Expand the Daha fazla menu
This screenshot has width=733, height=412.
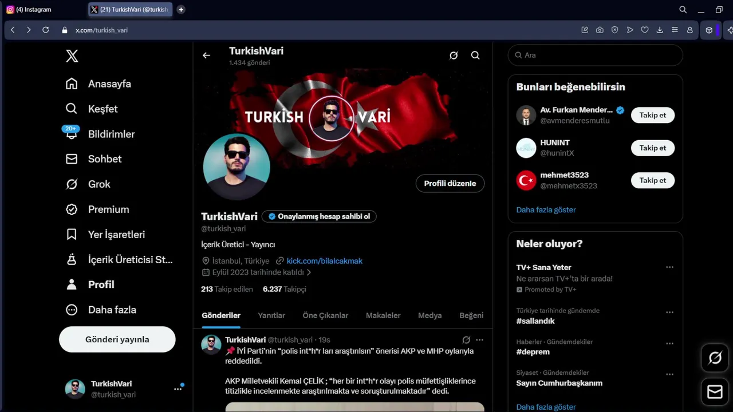point(100,310)
